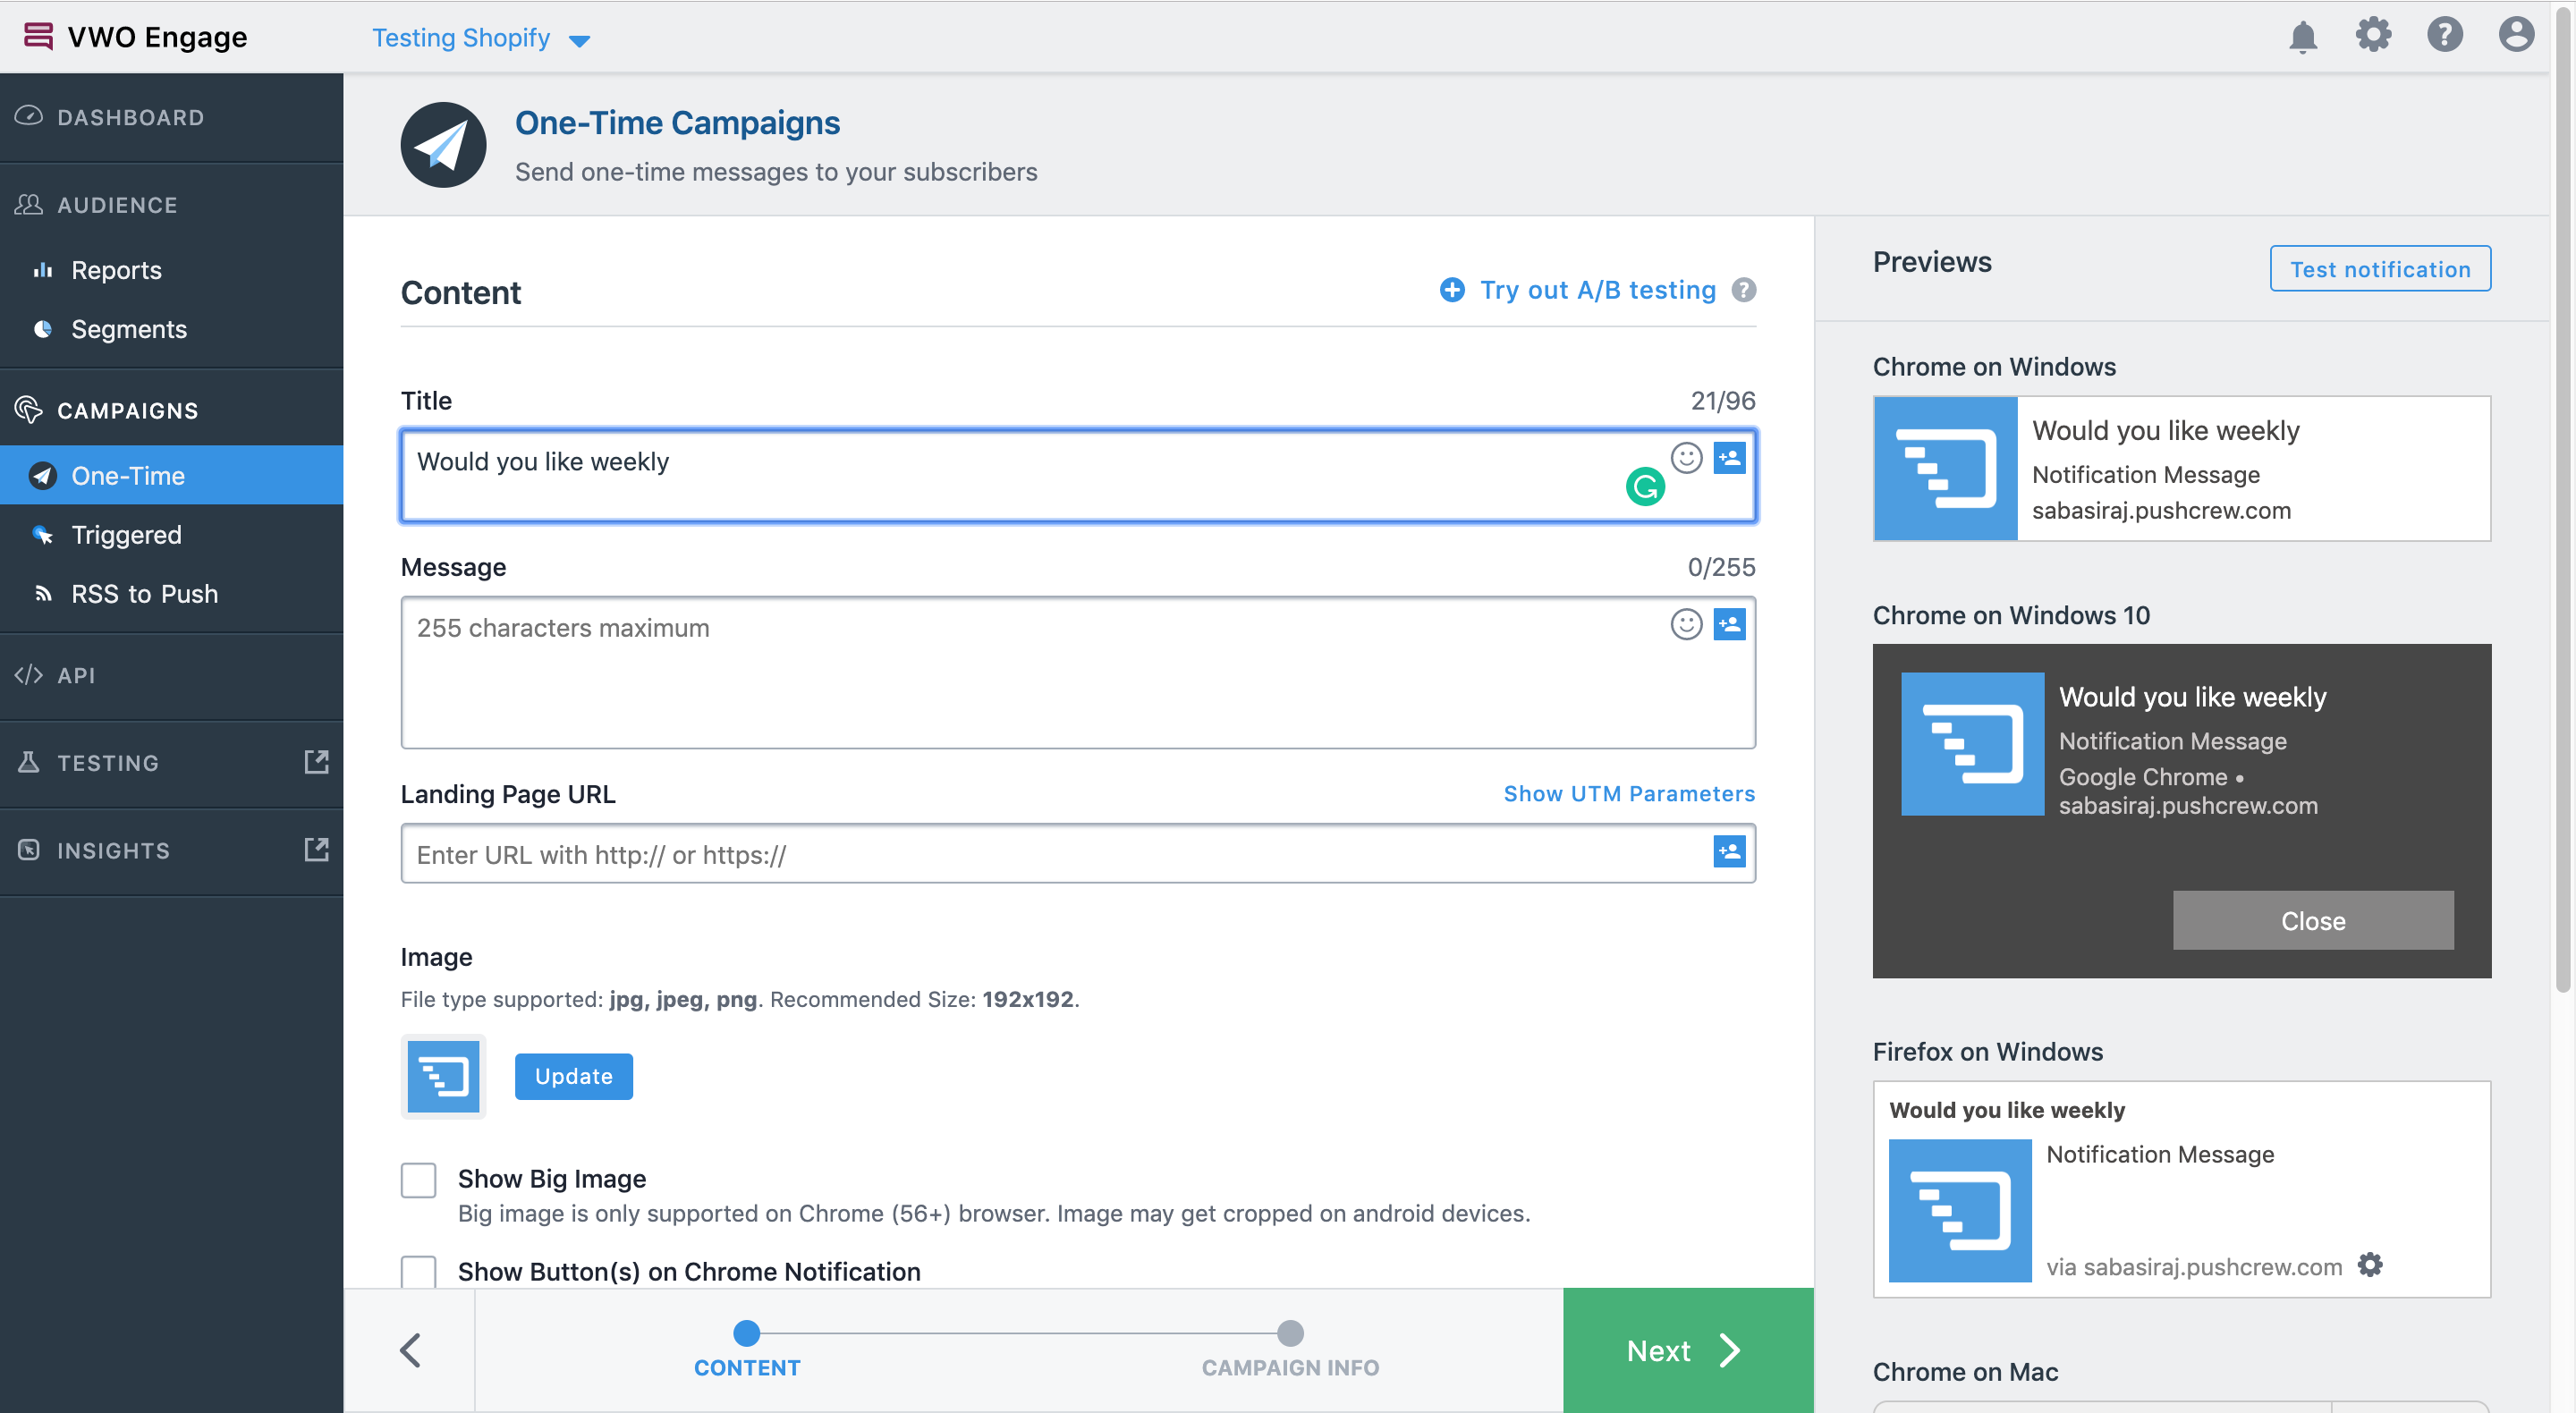The image size is (2576, 1413).
Task: Click Firefox preview settings gear icon
Action: tap(2370, 1265)
